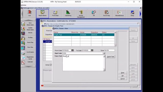Click the From Date input field
This screenshot has width=163, height=92.
point(67,50)
